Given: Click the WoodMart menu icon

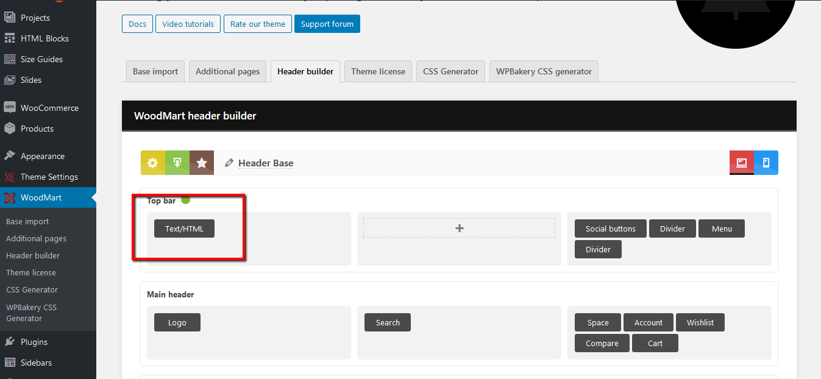Looking at the screenshot, I should tap(10, 197).
